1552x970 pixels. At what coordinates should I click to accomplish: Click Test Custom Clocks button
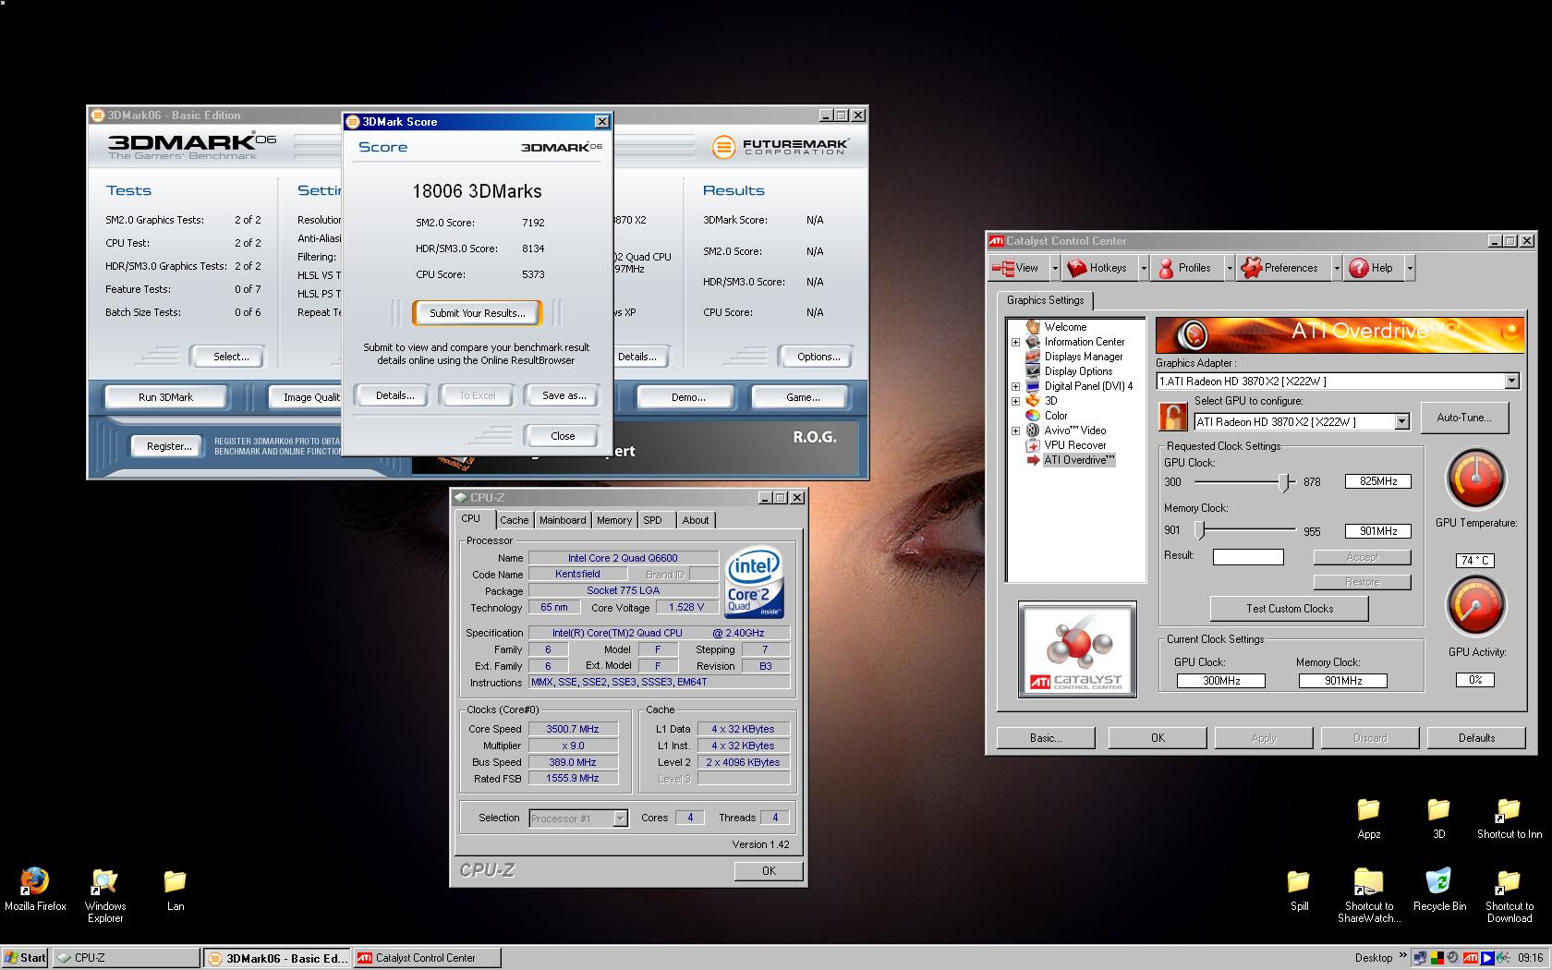pos(1289,609)
